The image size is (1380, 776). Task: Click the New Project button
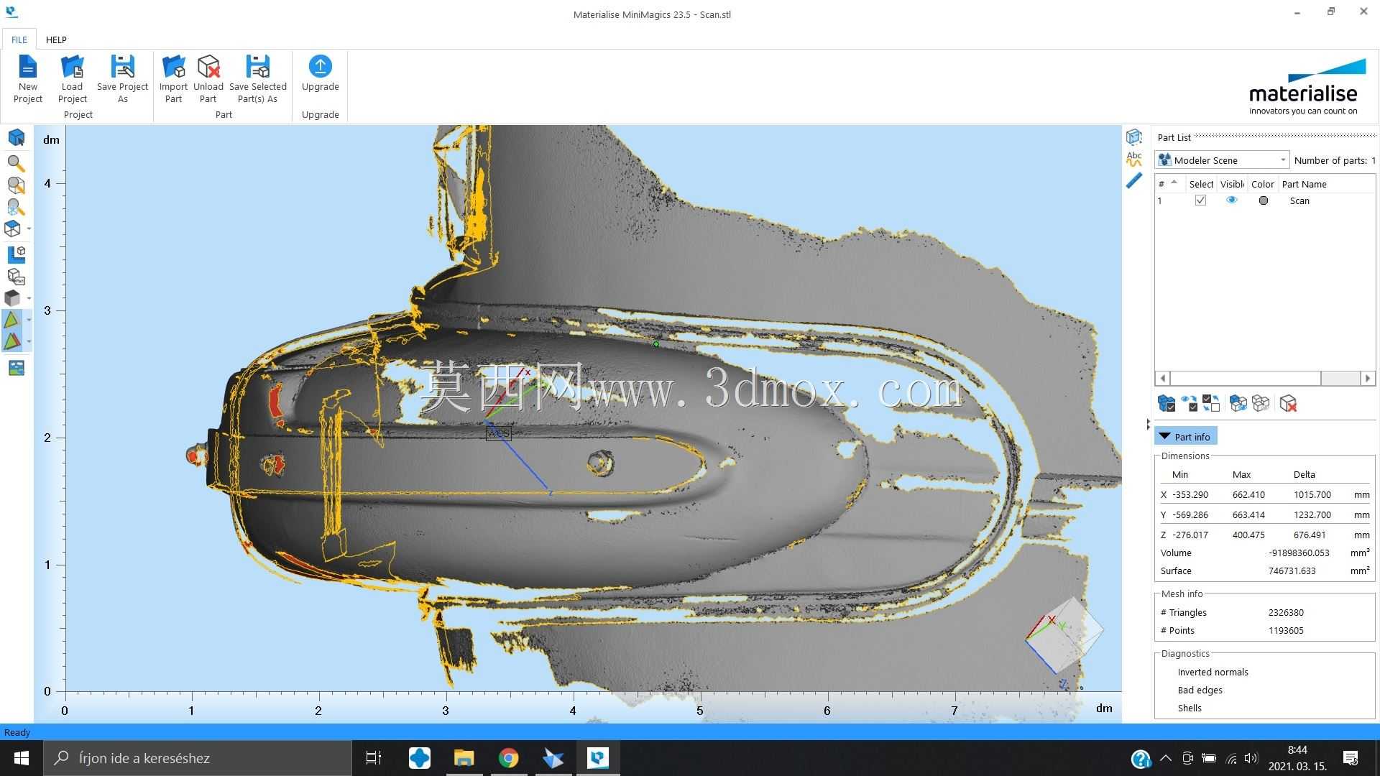(x=27, y=79)
